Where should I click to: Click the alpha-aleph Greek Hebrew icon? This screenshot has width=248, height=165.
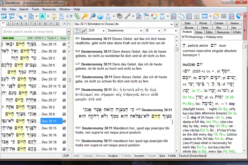69,16
